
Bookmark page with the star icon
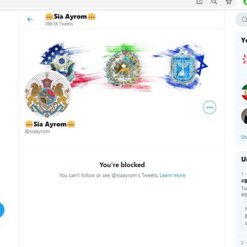coord(229,2)
